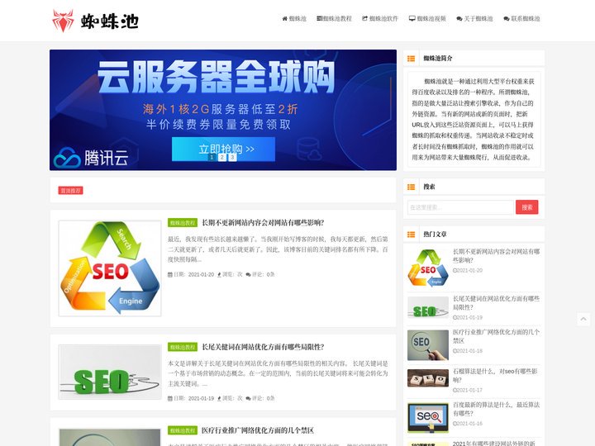Focus the sidebar search input field
The width and height of the screenshot is (595, 446).
[460, 207]
